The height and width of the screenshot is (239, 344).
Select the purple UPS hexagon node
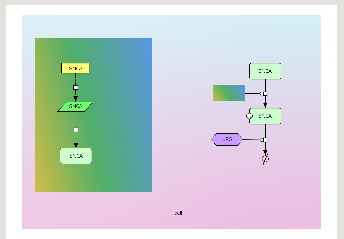point(227,139)
